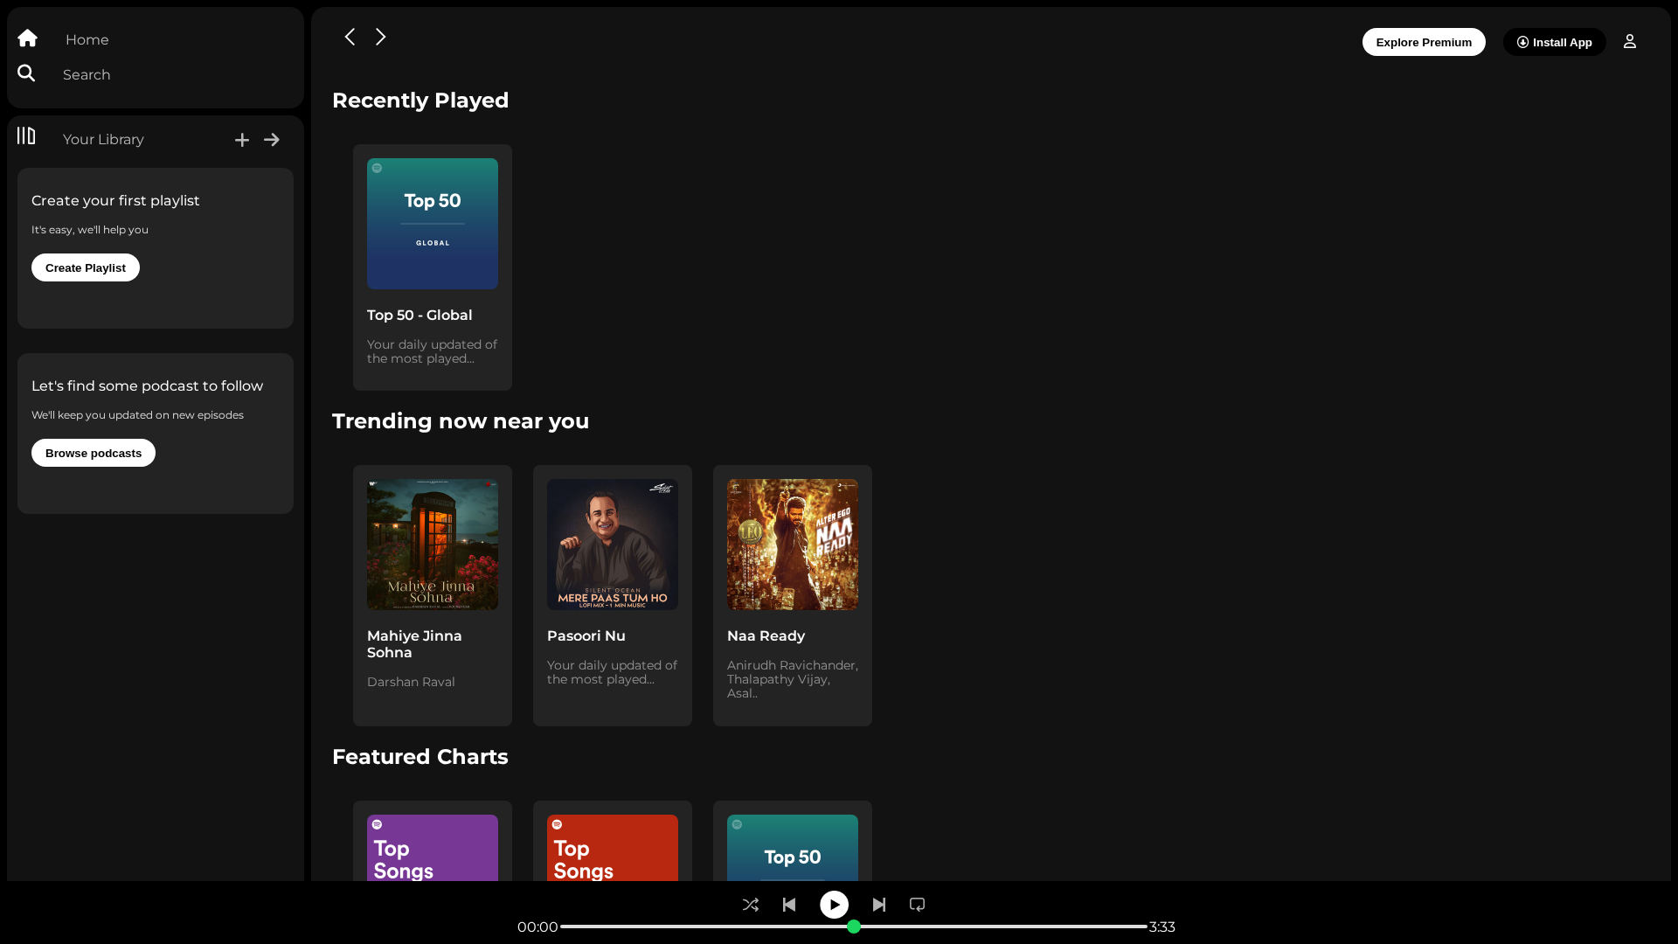
Task: Skip to the previous track
Action: (x=789, y=905)
